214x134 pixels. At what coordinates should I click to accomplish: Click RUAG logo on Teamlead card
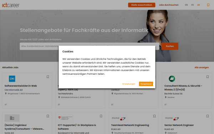(x=118, y=118)
